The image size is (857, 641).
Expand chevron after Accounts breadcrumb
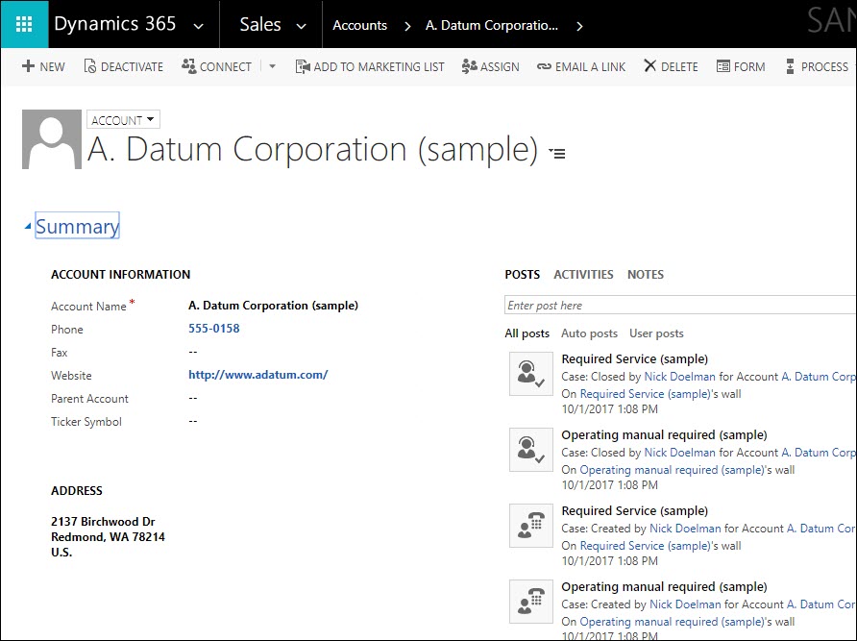tap(407, 26)
